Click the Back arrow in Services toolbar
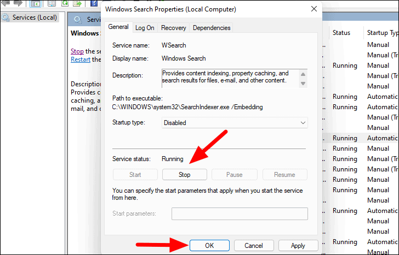Viewport: 399px width, 255px height. click(5, 3)
